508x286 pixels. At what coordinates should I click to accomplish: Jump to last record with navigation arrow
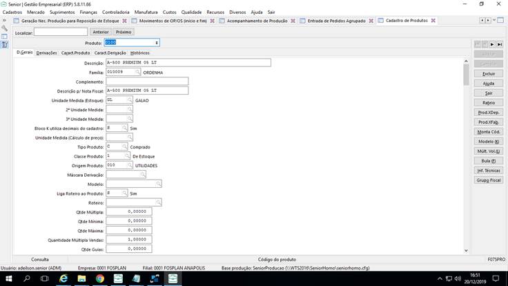[498, 44]
